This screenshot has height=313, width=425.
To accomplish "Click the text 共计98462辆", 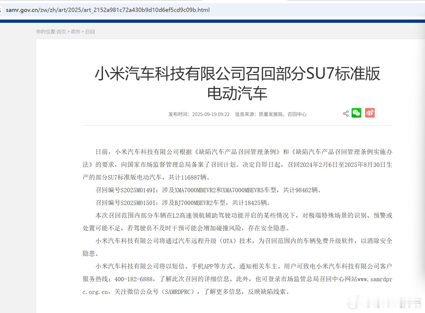I will tap(300, 190).
